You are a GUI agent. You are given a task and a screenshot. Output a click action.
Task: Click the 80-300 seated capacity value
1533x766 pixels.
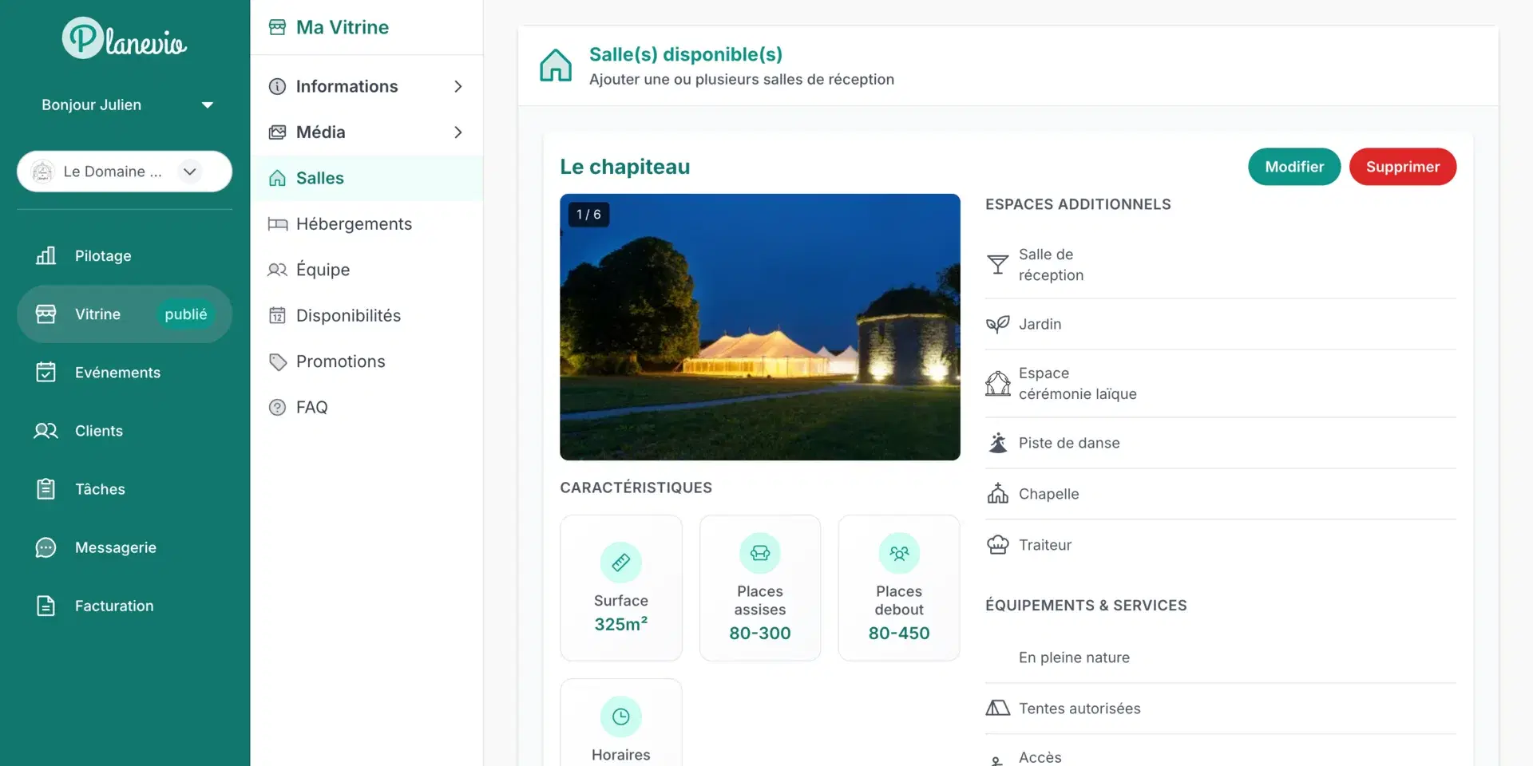click(x=759, y=633)
